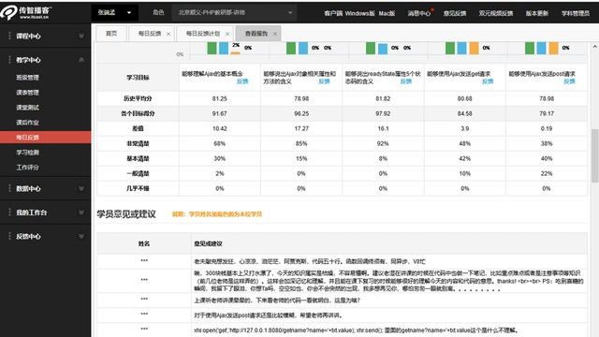Switch to the 每日反馈 tab
Viewport: 599px width, 337px height.
click(150, 34)
